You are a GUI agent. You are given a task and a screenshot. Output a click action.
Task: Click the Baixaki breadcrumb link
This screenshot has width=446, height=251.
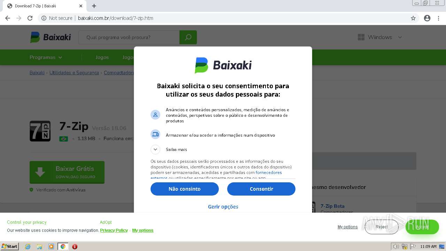(x=37, y=73)
